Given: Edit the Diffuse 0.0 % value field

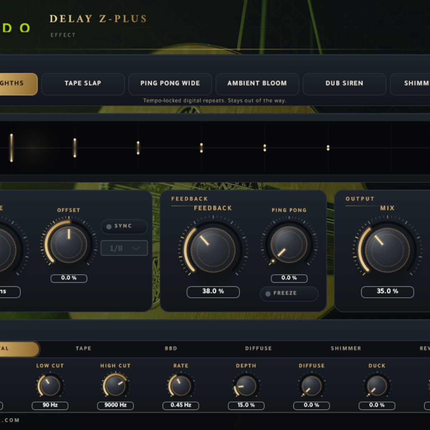Looking at the screenshot, I should [x=312, y=406].
